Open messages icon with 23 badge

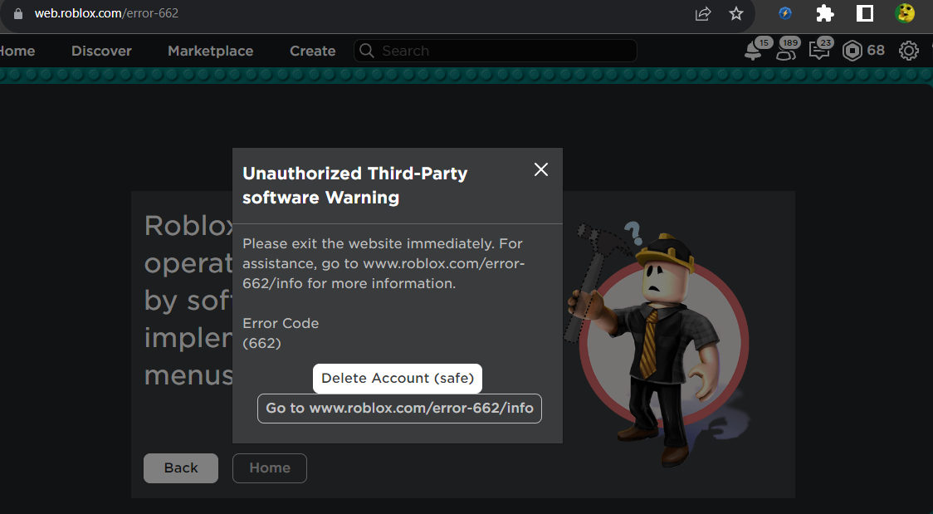(x=819, y=51)
